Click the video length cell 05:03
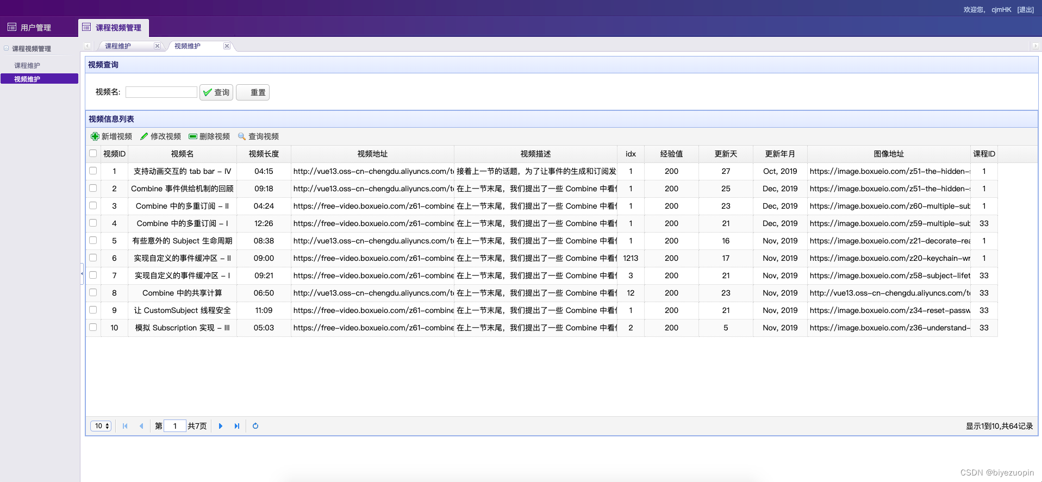 coord(264,328)
